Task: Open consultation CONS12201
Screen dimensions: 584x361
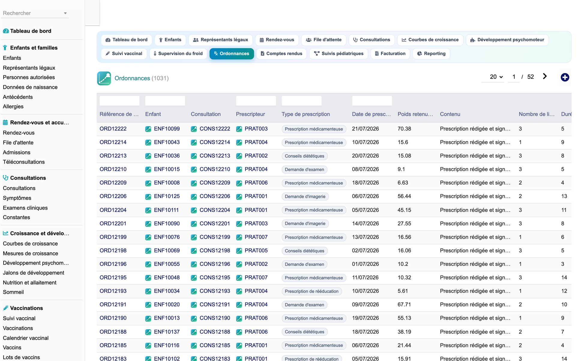Action: pyautogui.click(x=215, y=224)
